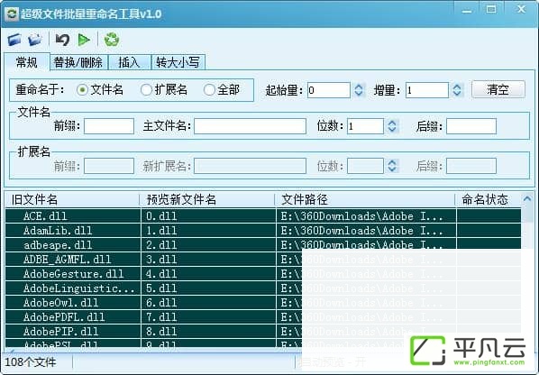Click the 108个文件 status bar text
The width and height of the screenshot is (539, 375).
(x=31, y=362)
